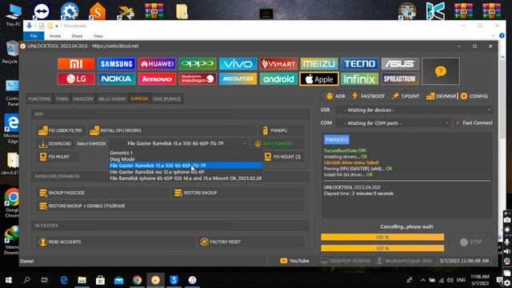
Task: Choose Diag Mode from ramdisk list
Action: 186,159
